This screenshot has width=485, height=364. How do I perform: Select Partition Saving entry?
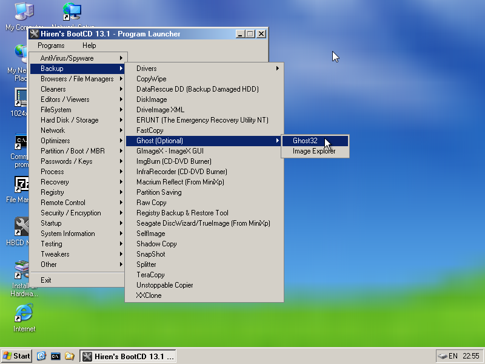click(204, 192)
